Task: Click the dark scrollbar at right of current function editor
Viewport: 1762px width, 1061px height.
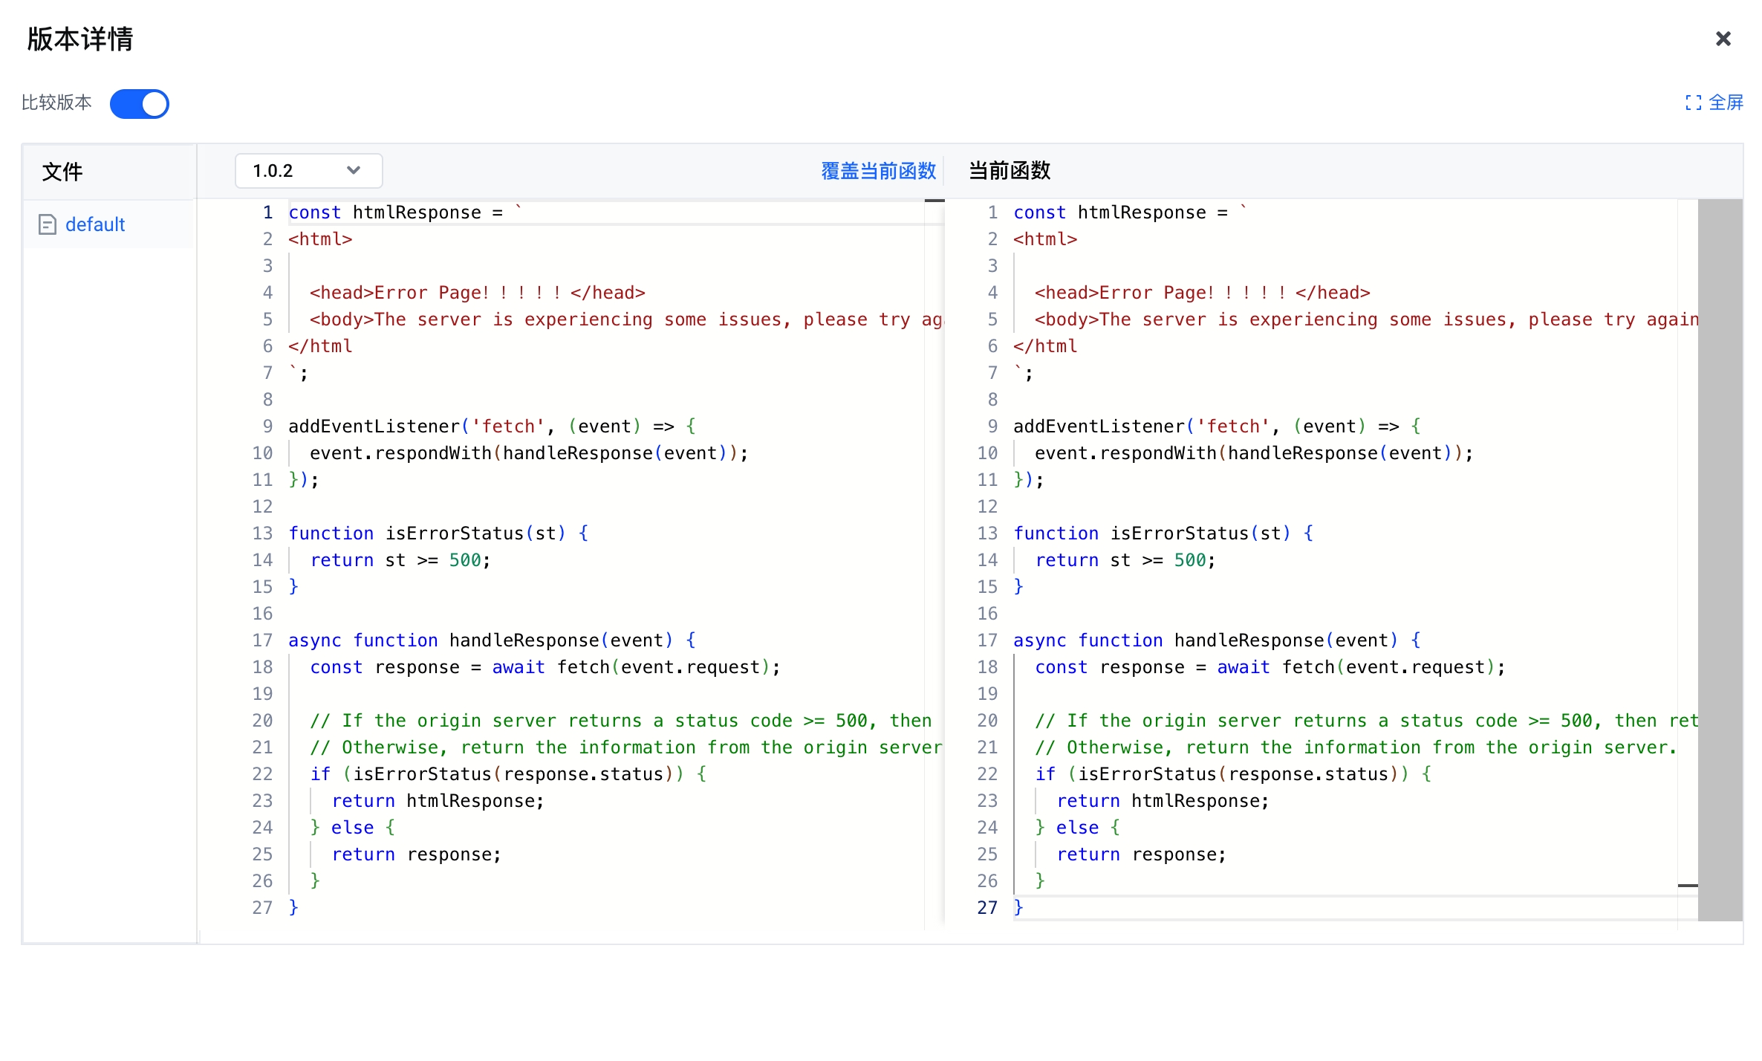Action: pyautogui.click(x=1720, y=559)
